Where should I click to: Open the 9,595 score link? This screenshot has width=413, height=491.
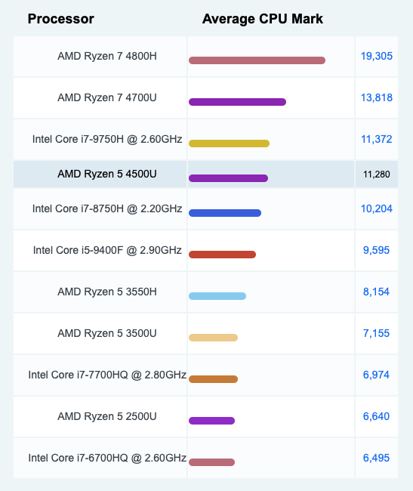tap(376, 250)
